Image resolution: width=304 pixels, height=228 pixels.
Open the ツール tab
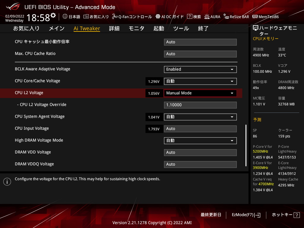tap(181, 28)
